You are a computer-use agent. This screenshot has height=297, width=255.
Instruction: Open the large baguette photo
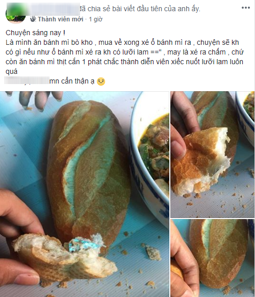[x=85, y=194]
